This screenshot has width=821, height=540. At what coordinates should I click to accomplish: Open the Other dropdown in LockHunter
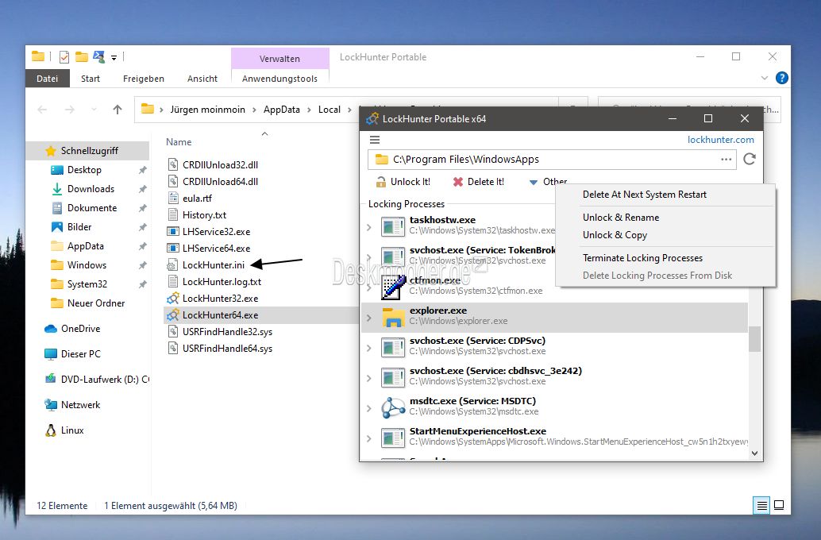548,182
